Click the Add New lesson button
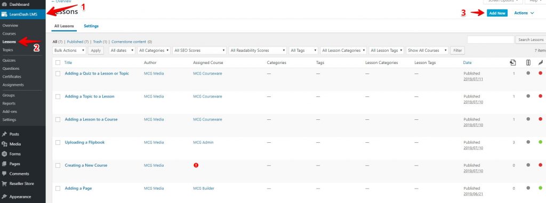 [497, 13]
